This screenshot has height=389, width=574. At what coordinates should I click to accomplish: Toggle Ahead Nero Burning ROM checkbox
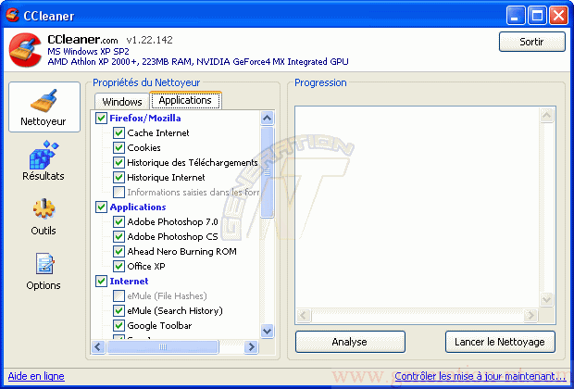(119, 251)
